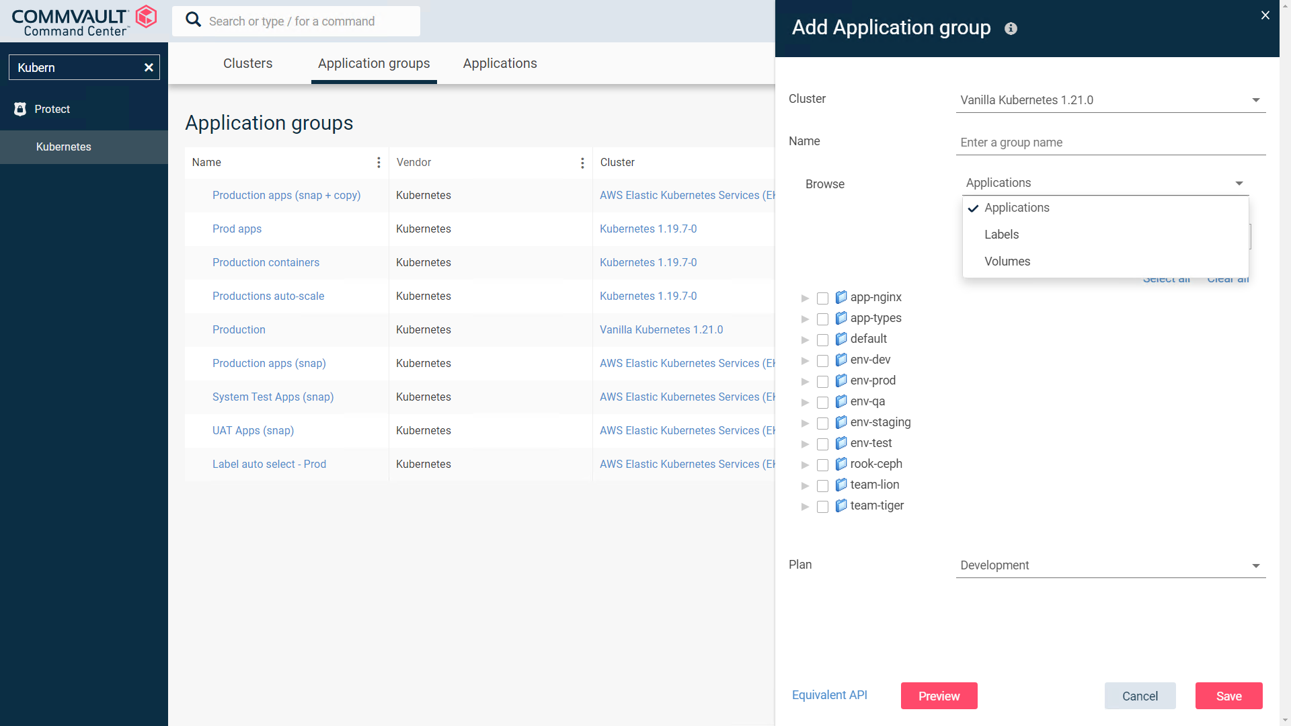Image resolution: width=1291 pixels, height=726 pixels.
Task: Check the env-prod checkbox
Action: pos(822,382)
